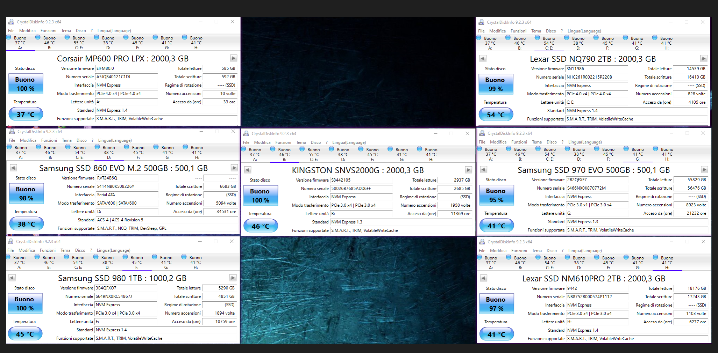Click firmware field 2B2QEXE7 in Samsung 970 window
Screen dimensions: 718x353
597,180
